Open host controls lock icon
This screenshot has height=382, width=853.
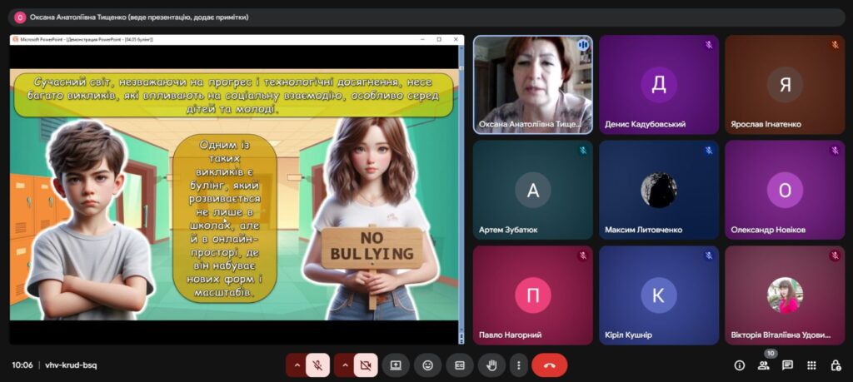coord(836,365)
